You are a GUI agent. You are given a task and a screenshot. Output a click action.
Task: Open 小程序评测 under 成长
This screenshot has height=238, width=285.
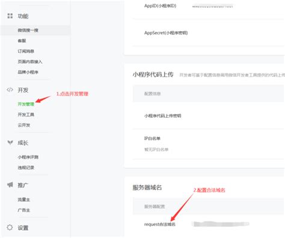click(28, 157)
